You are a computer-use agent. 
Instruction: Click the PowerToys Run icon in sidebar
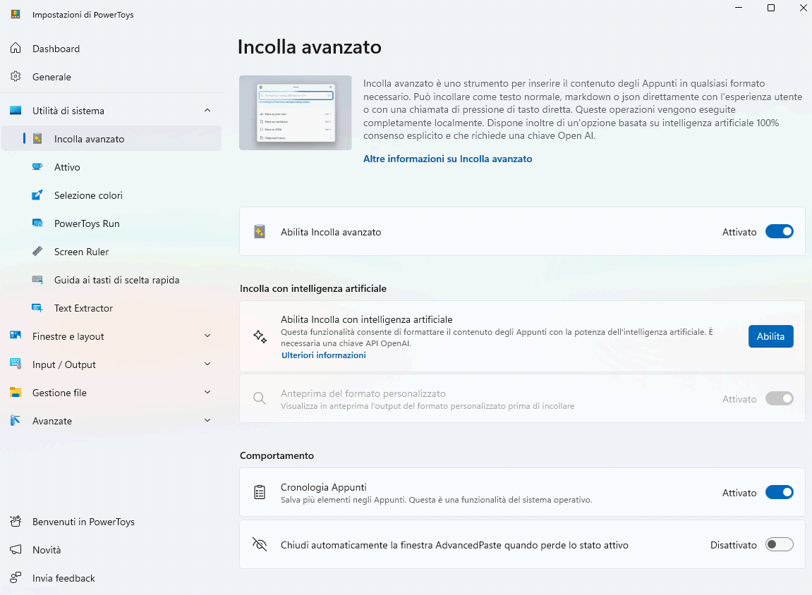(x=37, y=223)
